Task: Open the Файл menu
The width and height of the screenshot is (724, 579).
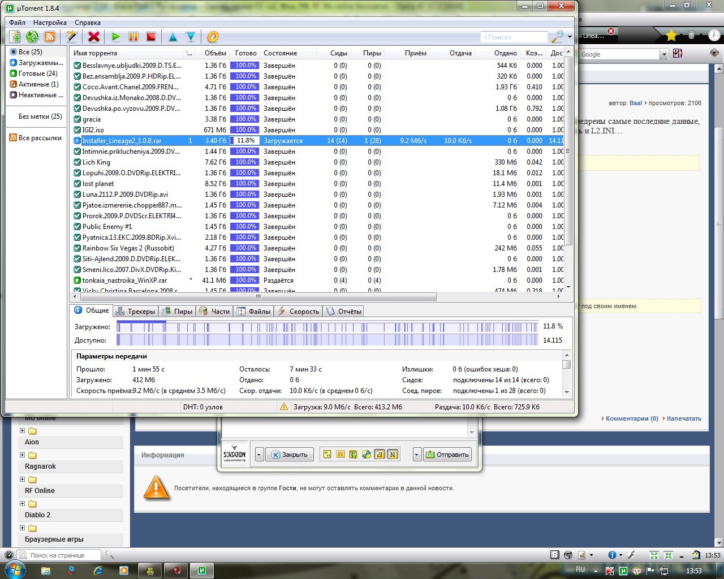Action: coord(18,23)
